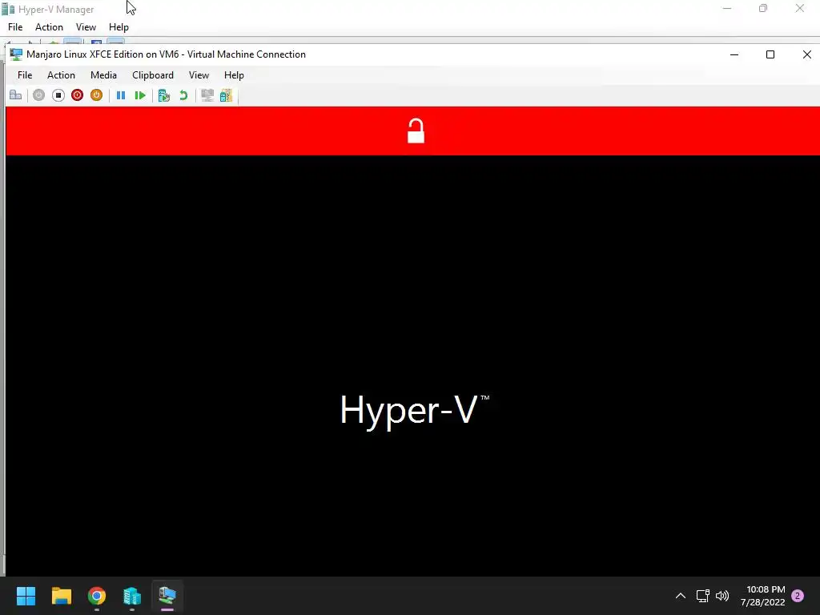Open the File menu in VM Connection window

(x=25, y=75)
